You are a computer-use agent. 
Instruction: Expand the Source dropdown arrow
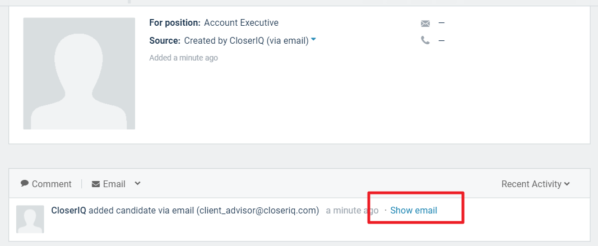314,40
